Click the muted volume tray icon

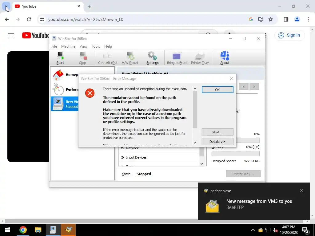[x=275, y=230]
